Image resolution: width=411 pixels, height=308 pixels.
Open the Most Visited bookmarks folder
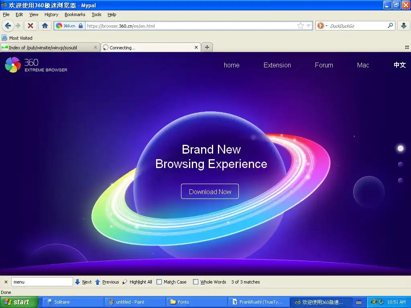tap(17, 38)
